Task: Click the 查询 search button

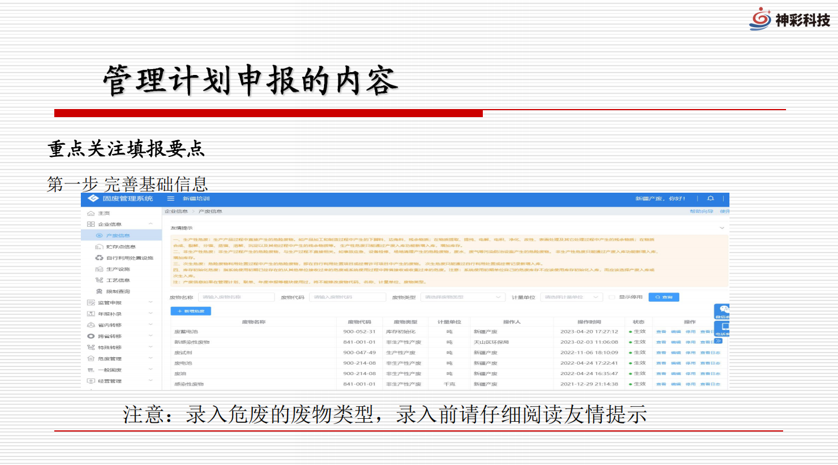Action: pos(664,297)
